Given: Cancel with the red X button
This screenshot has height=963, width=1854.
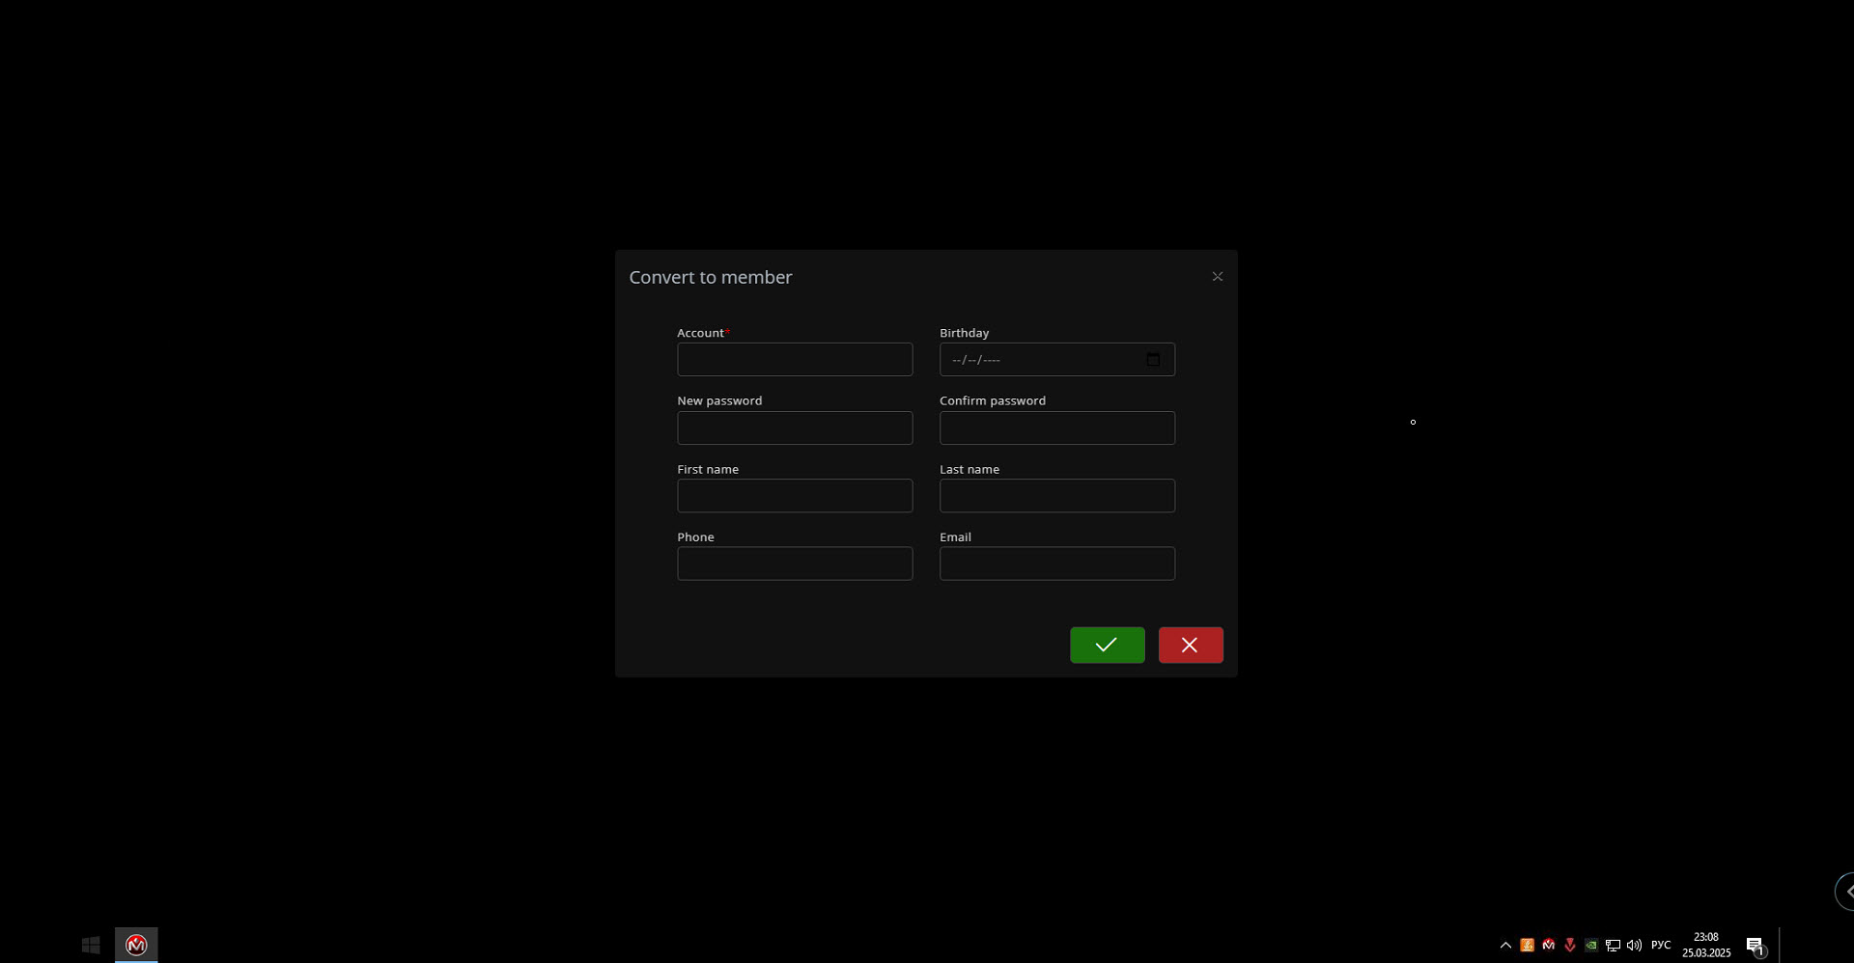Looking at the screenshot, I should click(x=1191, y=645).
